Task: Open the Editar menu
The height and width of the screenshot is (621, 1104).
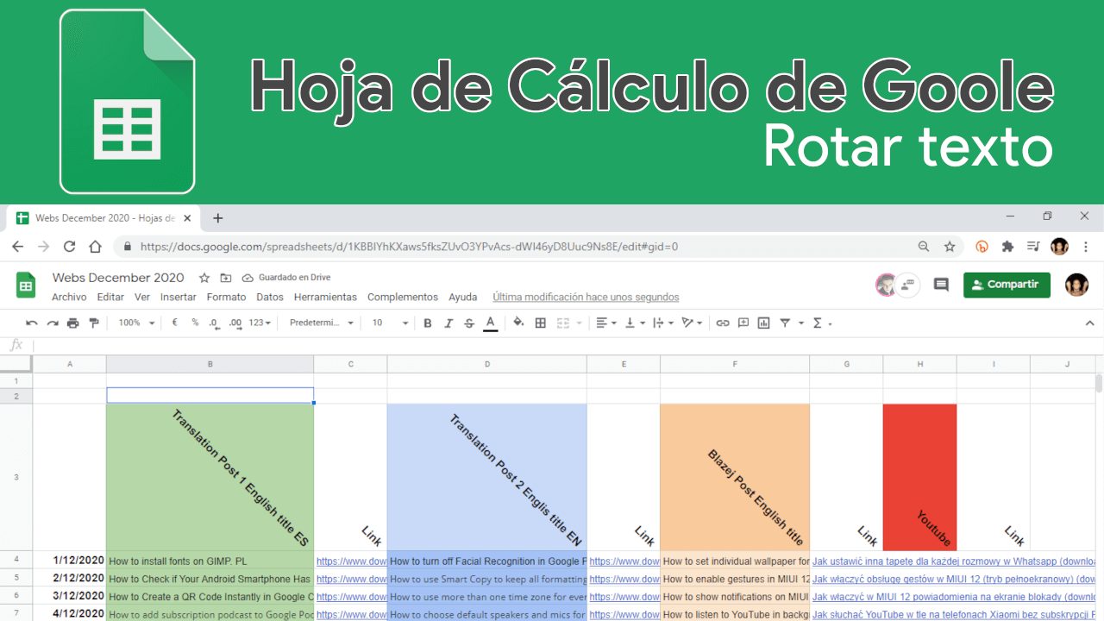Action: point(110,297)
